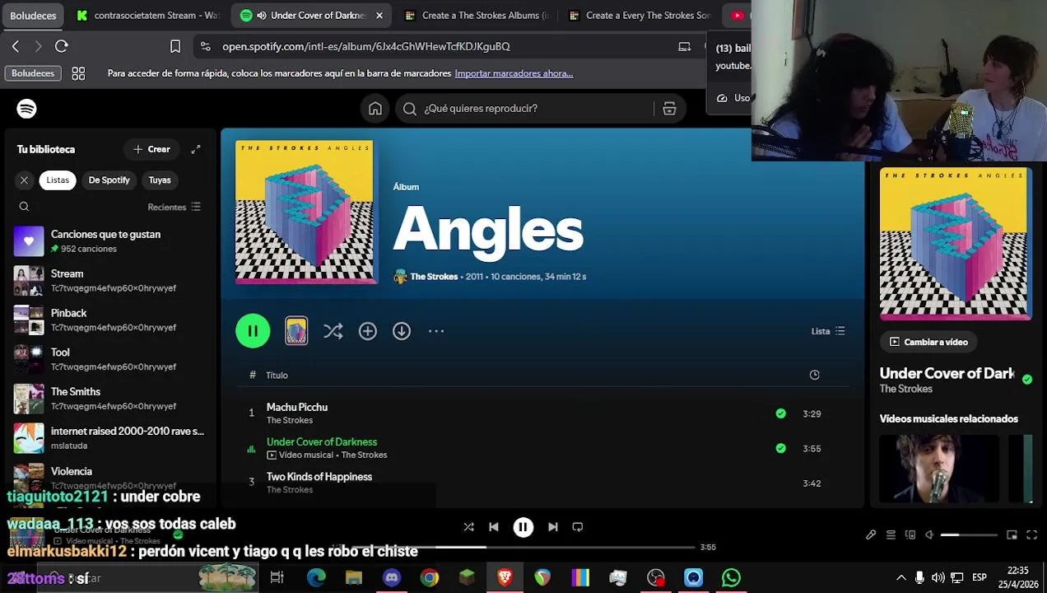
Task: Close the Under Cover of Darkness tab
Action: coord(379,15)
